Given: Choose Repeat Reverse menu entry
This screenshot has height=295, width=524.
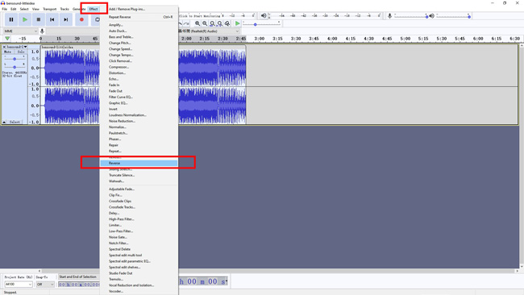Looking at the screenshot, I should click(x=139, y=17).
